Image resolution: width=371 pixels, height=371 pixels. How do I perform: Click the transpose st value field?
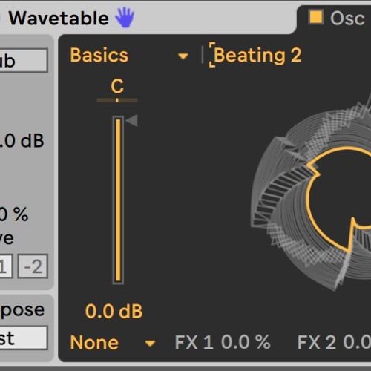(24, 338)
